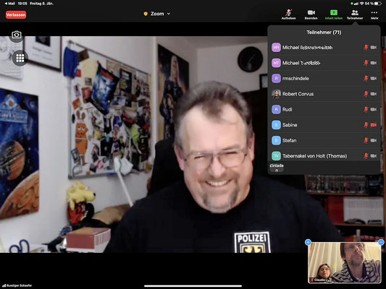Click the green Inhalt teilen share icon
Image resolution: width=386 pixels, height=289 pixels.
(x=334, y=14)
